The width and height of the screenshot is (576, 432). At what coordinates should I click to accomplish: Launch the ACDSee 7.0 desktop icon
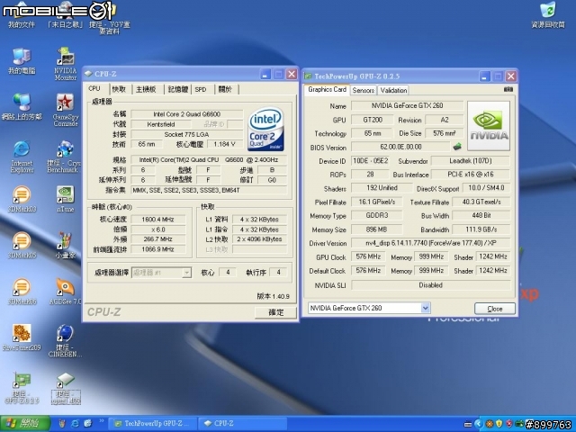(66, 292)
